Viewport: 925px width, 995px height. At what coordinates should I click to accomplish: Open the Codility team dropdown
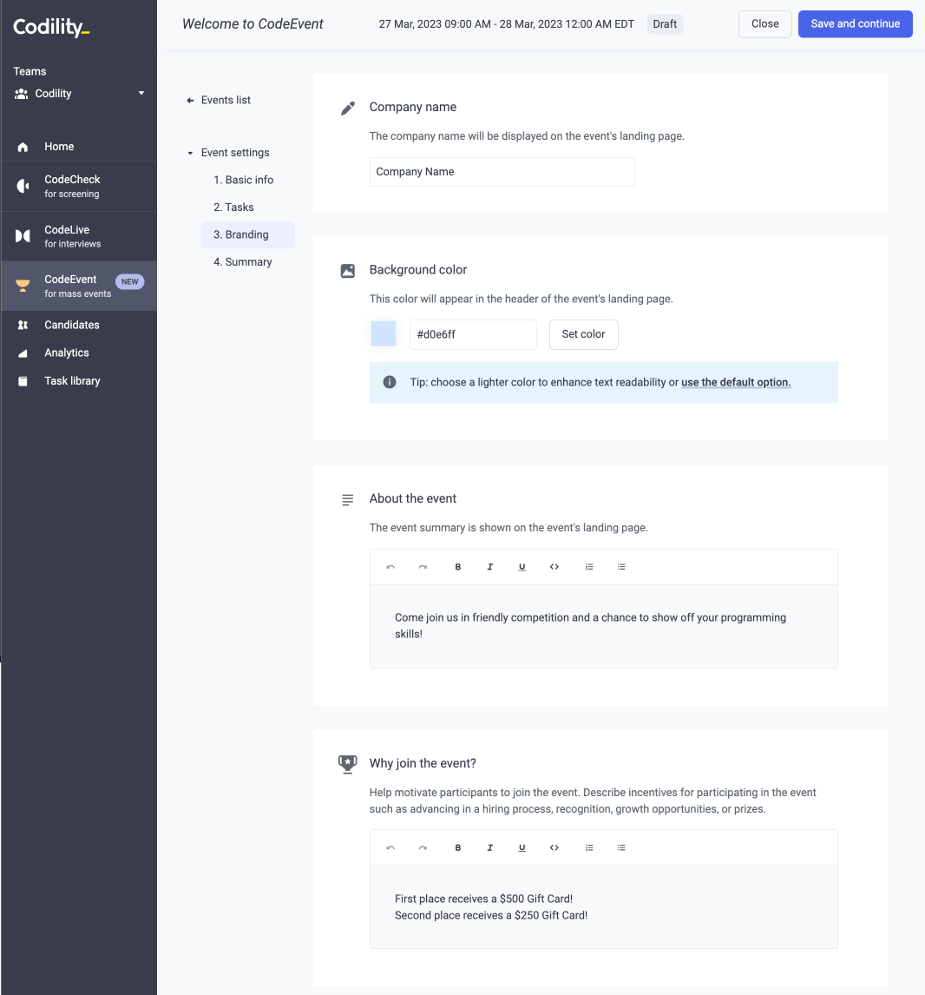pyautogui.click(x=79, y=93)
